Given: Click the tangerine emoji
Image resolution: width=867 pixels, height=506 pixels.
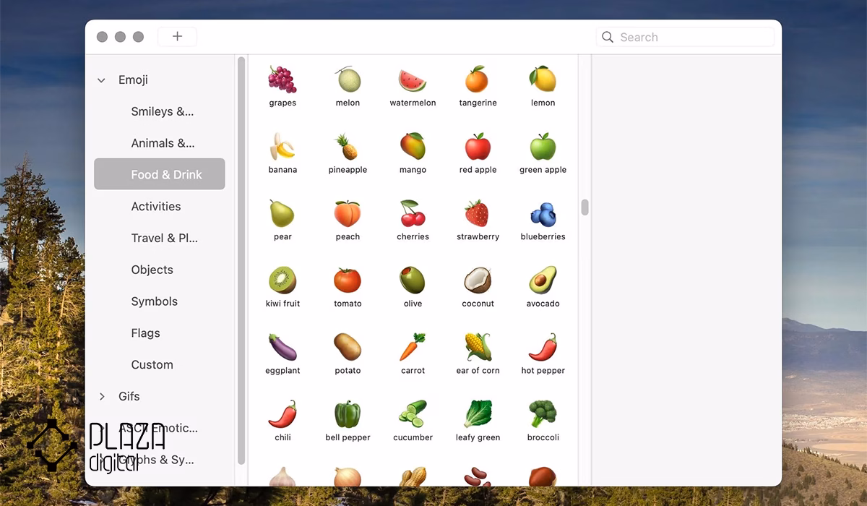Looking at the screenshot, I should pos(478,80).
